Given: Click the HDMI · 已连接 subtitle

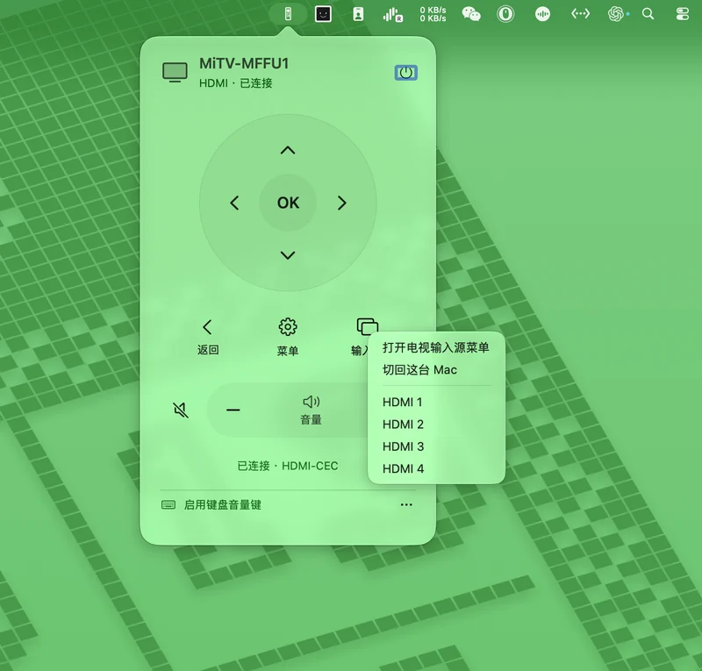Looking at the screenshot, I should tap(235, 83).
